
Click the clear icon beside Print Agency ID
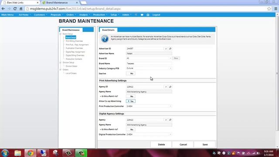coord(166,87)
